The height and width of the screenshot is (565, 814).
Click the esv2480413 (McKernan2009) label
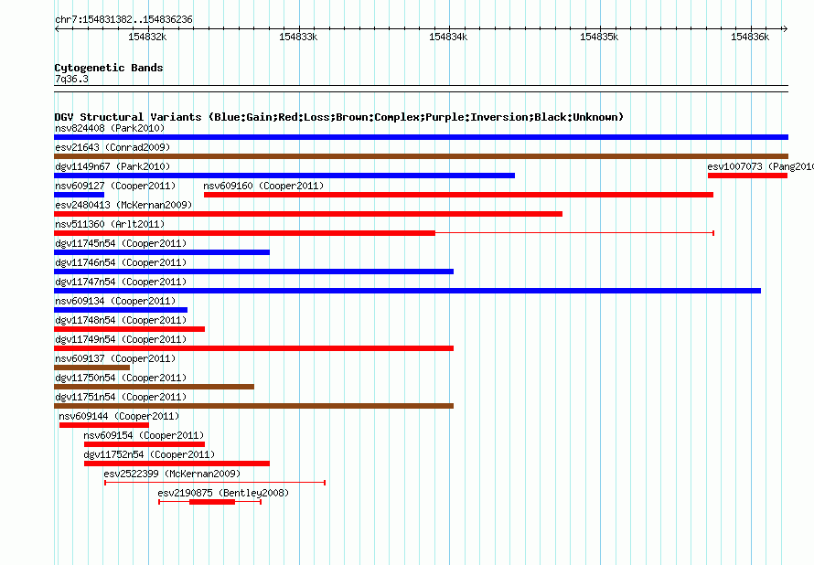click(x=123, y=205)
